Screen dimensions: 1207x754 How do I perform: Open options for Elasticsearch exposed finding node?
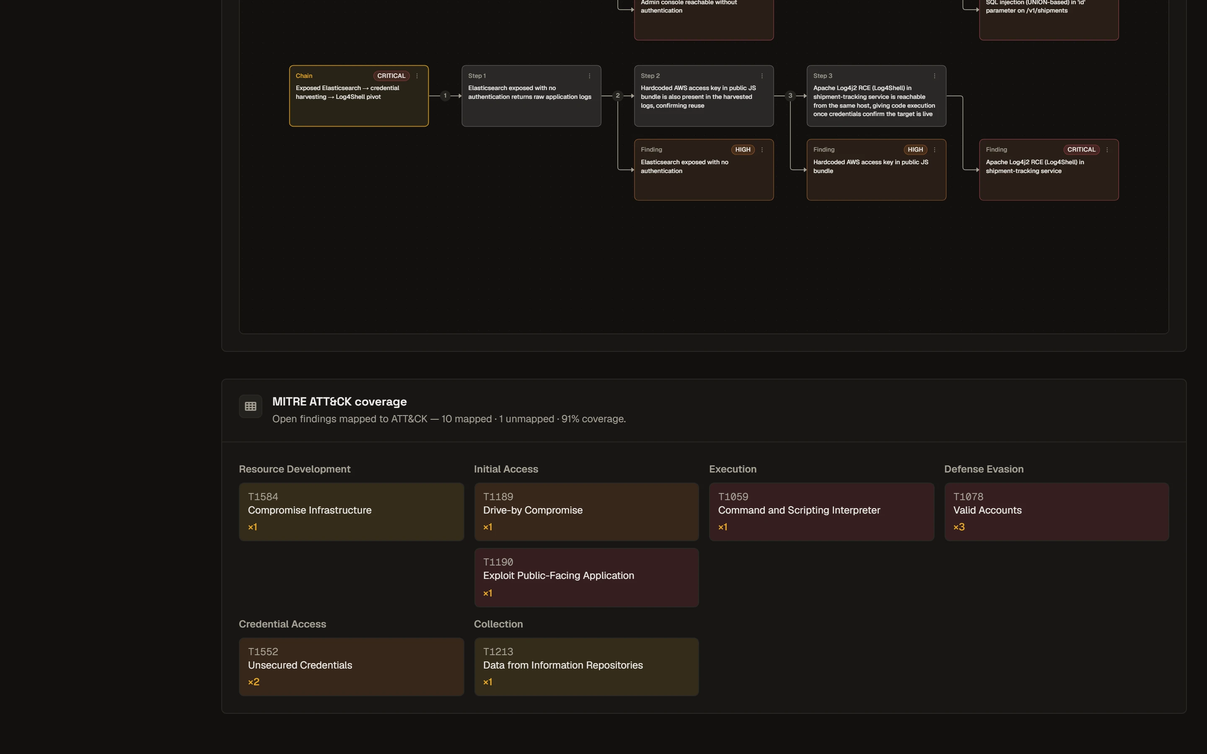pyautogui.click(x=762, y=150)
